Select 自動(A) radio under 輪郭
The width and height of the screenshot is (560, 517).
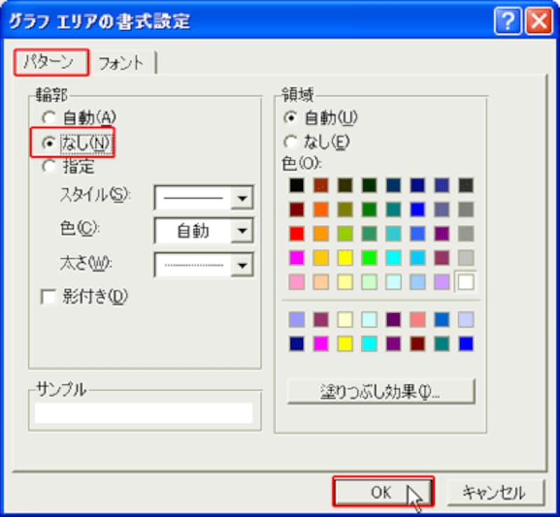point(49,117)
